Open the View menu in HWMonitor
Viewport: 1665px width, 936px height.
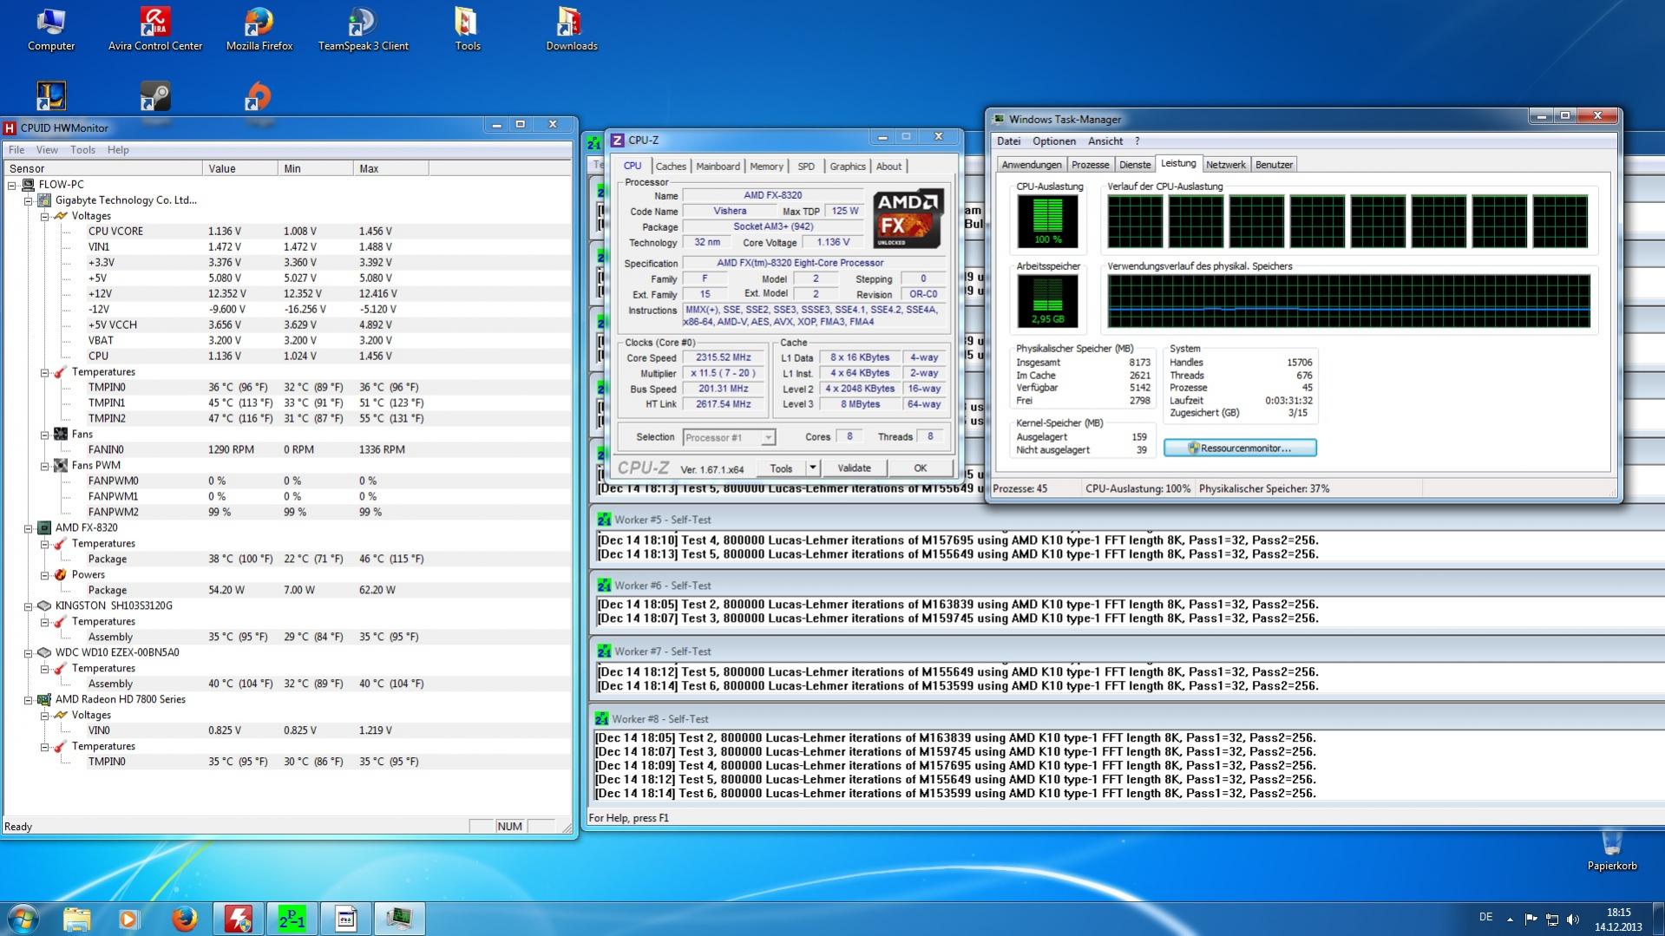tap(47, 150)
